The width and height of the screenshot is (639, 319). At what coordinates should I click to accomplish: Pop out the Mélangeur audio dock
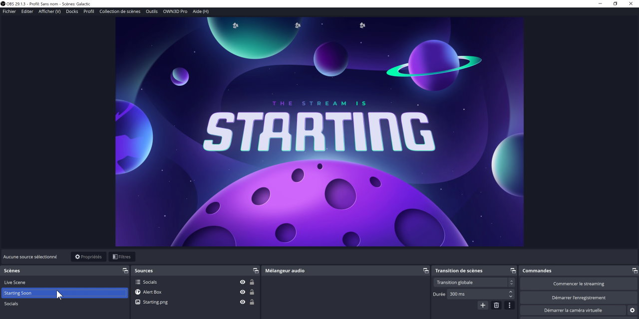pos(426,271)
